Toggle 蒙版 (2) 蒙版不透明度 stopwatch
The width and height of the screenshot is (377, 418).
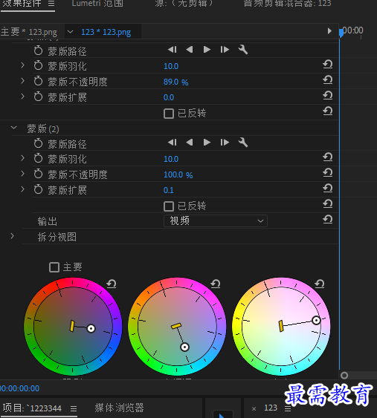[38, 174]
